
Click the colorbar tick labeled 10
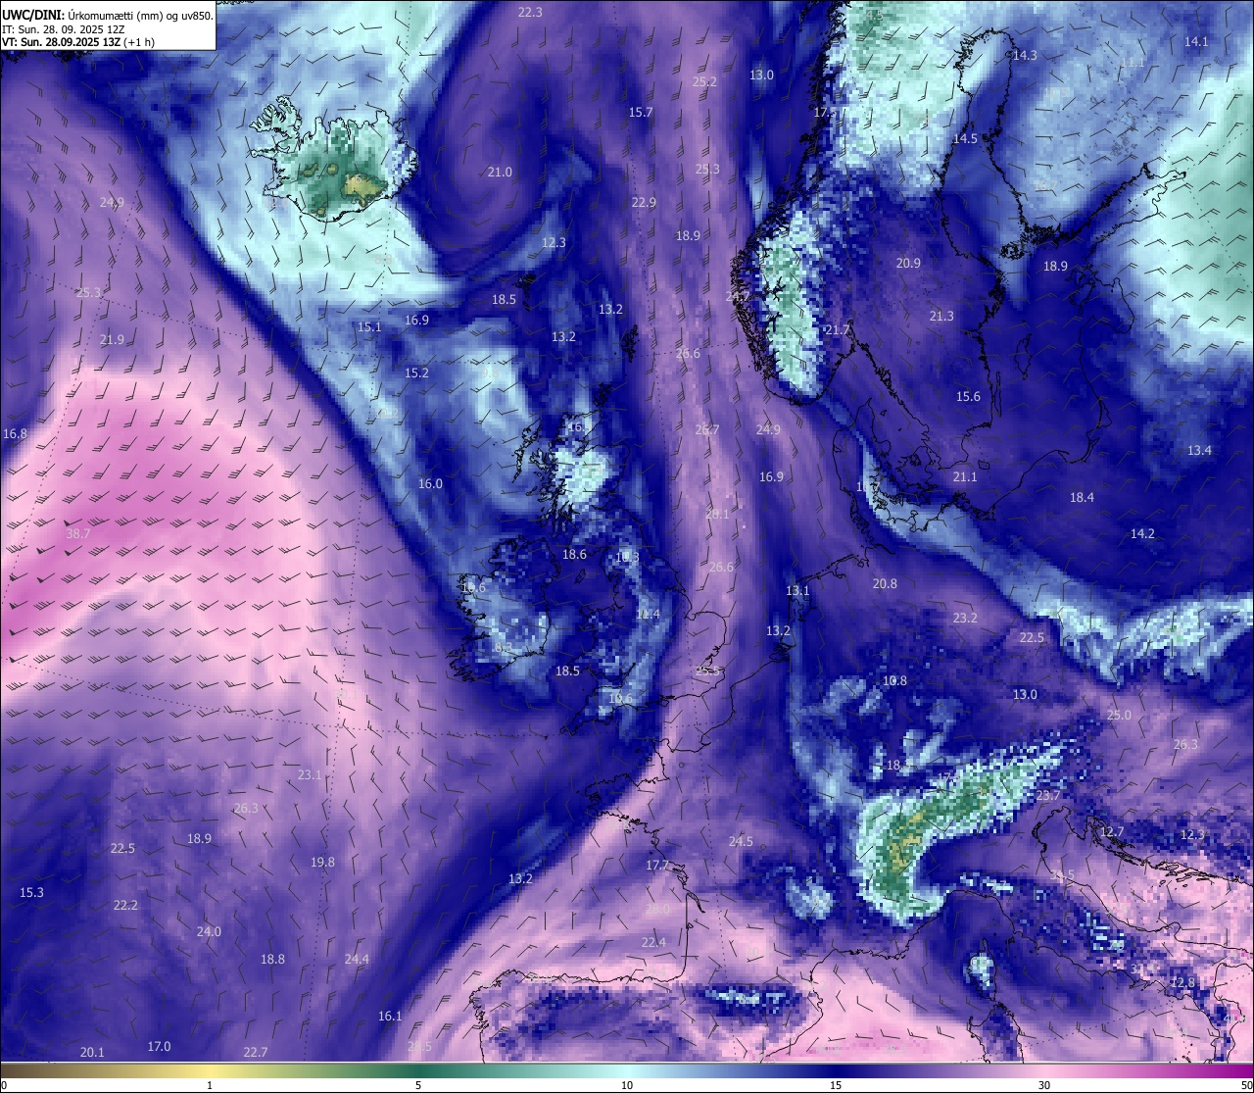pyautogui.click(x=627, y=1085)
